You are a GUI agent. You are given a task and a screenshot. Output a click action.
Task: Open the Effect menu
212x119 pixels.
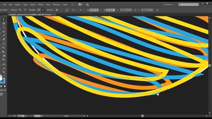(x=41, y=5)
